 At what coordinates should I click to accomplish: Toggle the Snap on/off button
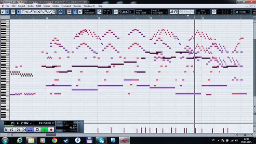coord(116,12)
